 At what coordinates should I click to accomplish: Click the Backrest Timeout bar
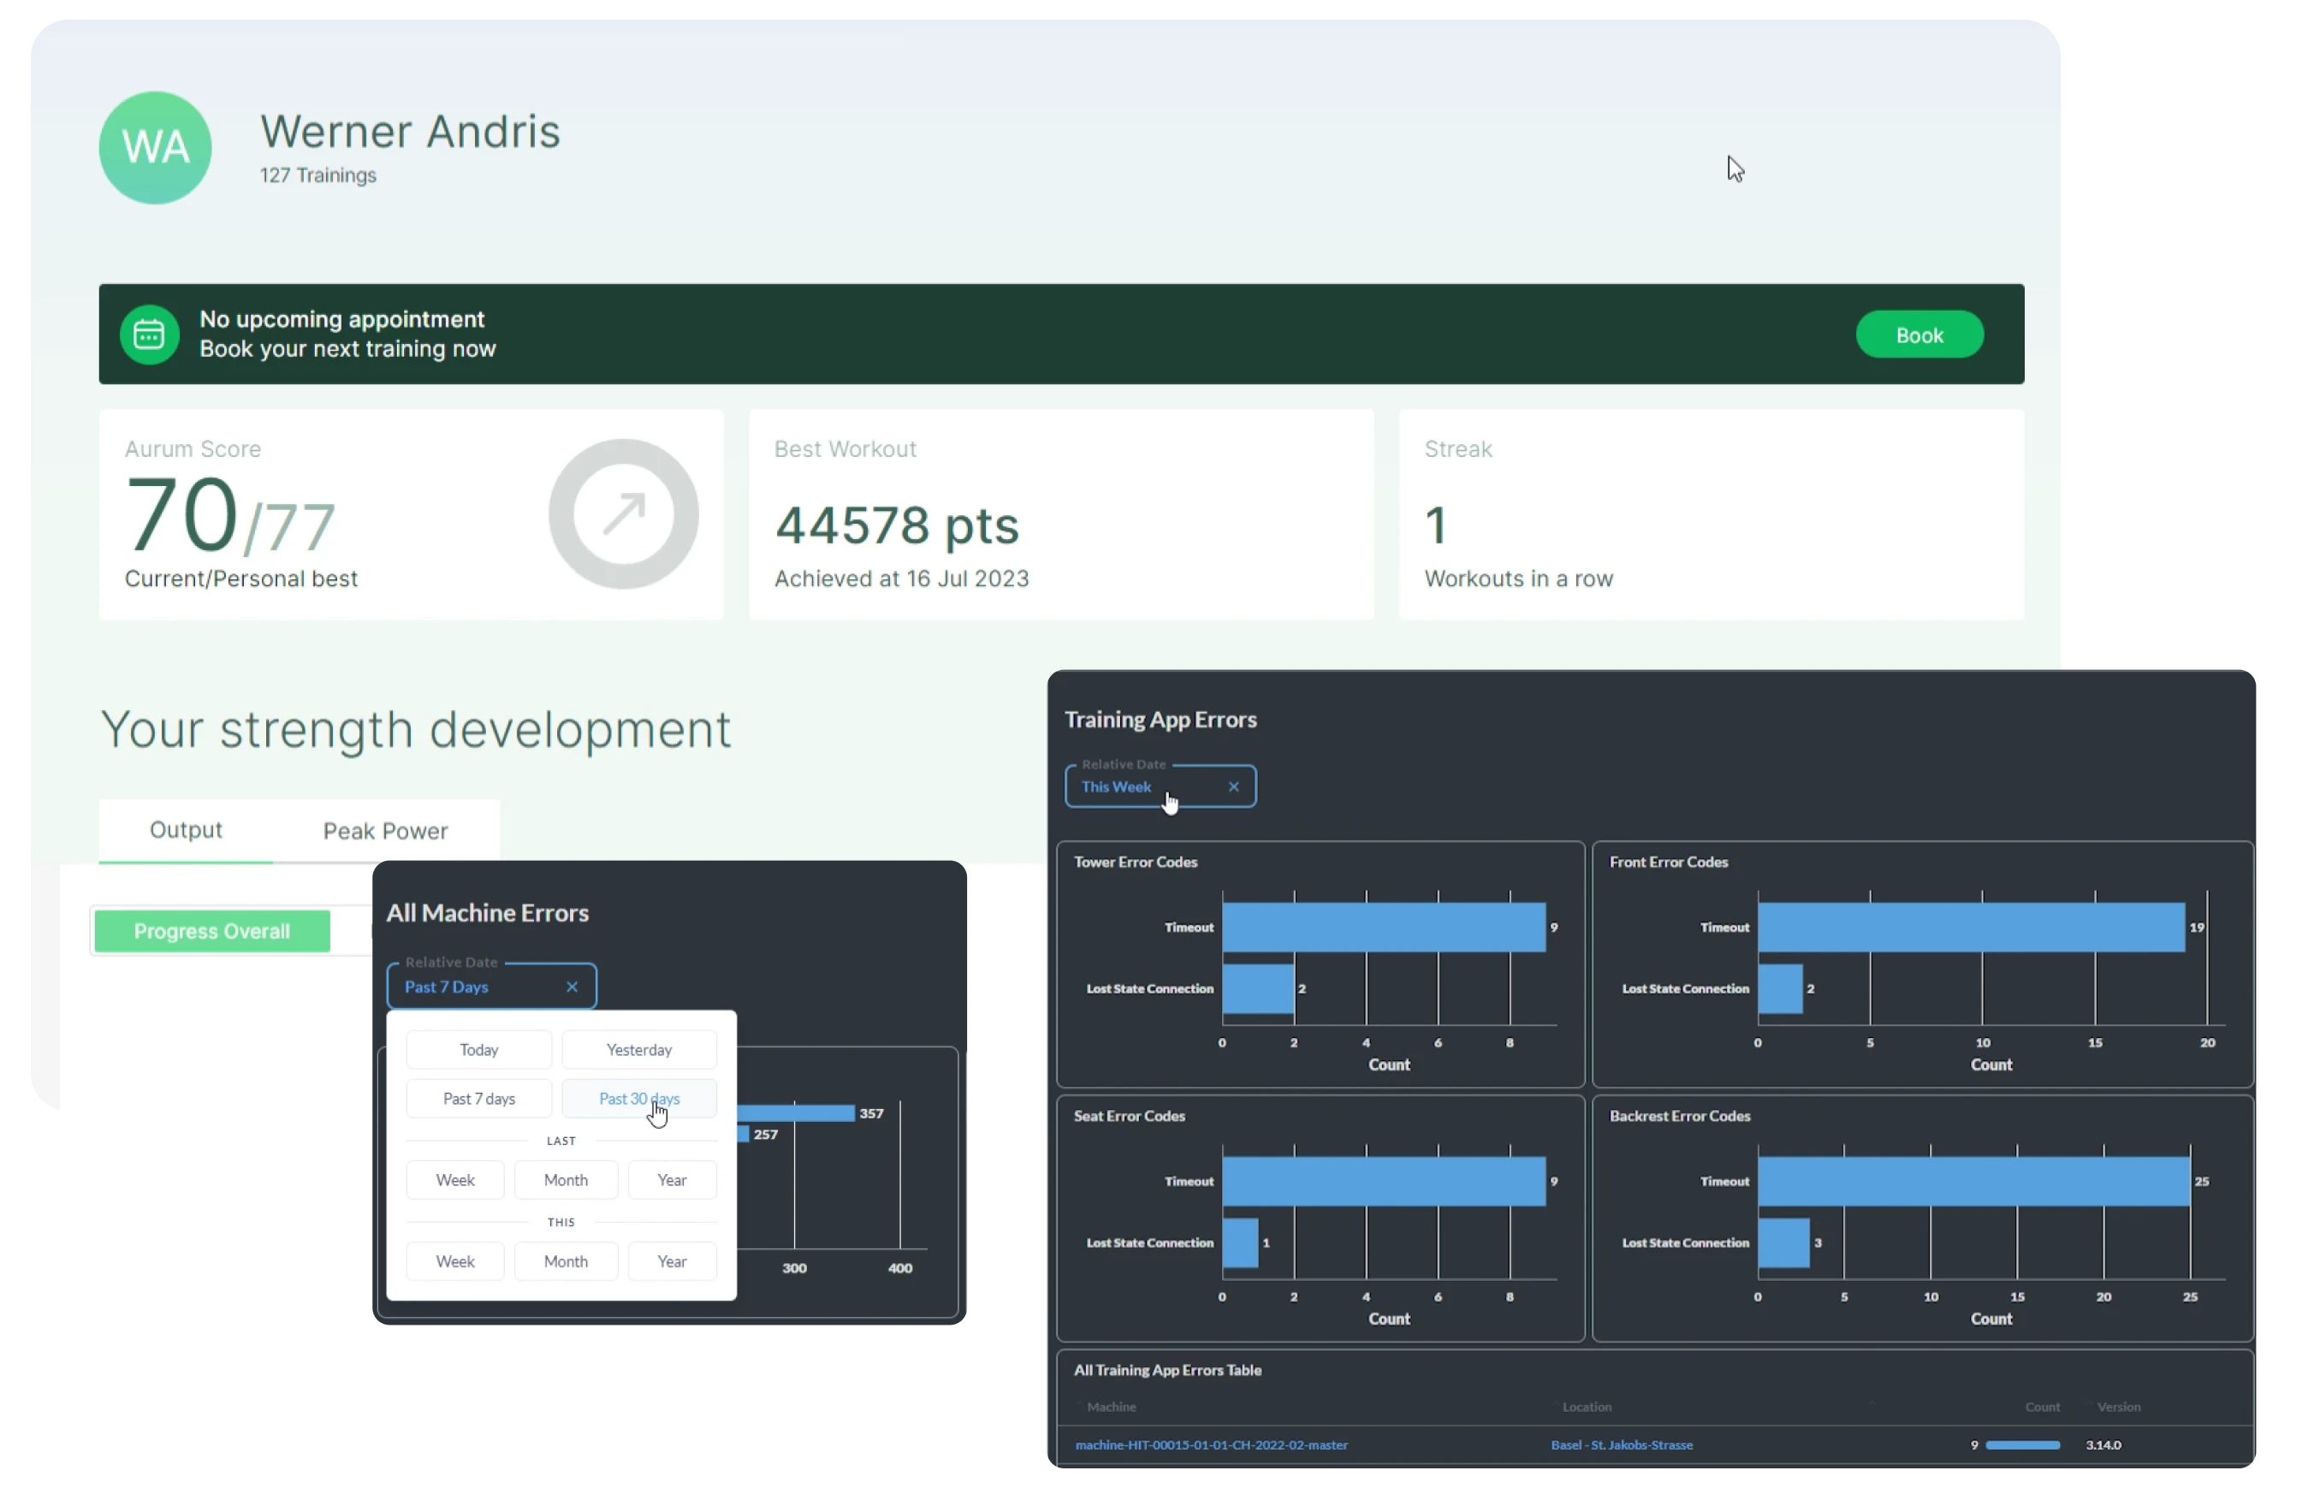pyautogui.click(x=1973, y=1182)
